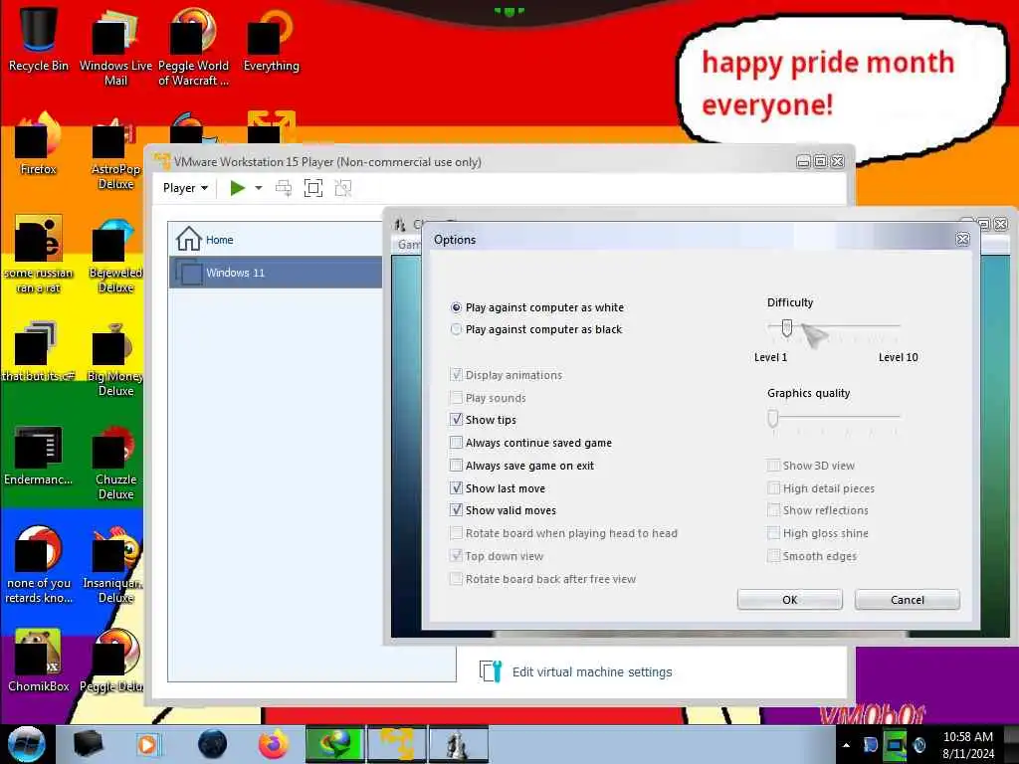Show hidden system tray icons
The width and height of the screenshot is (1019, 764).
(846, 745)
